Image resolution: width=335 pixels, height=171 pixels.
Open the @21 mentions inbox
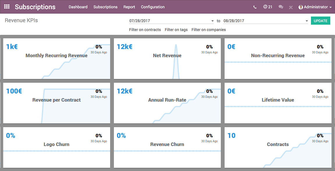(x=268, y=7)
